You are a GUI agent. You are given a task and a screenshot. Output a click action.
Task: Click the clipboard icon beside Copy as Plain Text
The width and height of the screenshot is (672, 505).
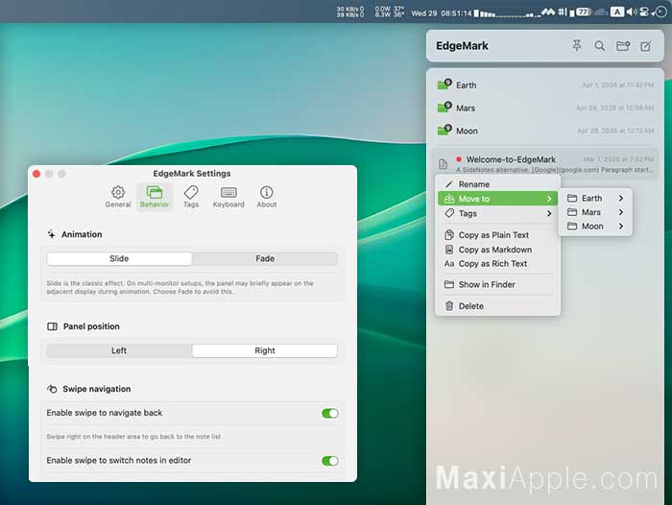[448, 235]
